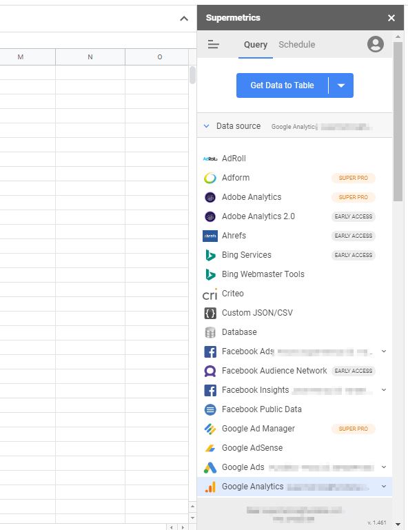Select the Google Ads logo icon
The height and width of the screenshot is (530, 408).
[210, 467]
